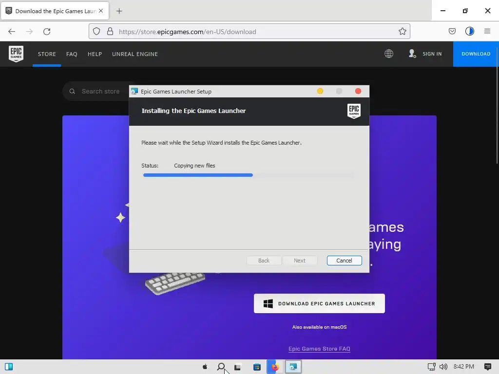Open a new browser tab with plus
This screenshot has height=374, width=499.
point(119,11)
